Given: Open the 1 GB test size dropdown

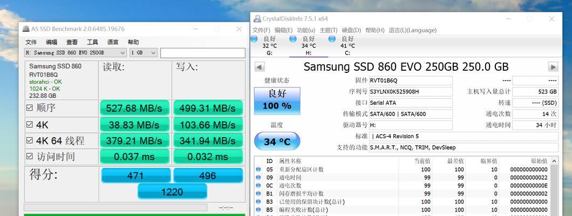Looking at the screenshot, I should (x=144, y=53).
